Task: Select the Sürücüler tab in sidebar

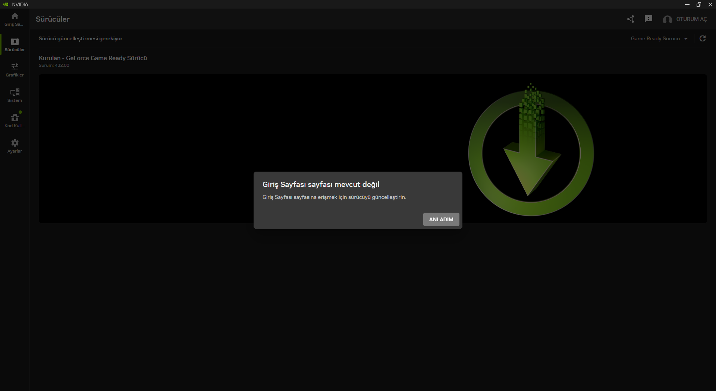Action: coord(15,45)
